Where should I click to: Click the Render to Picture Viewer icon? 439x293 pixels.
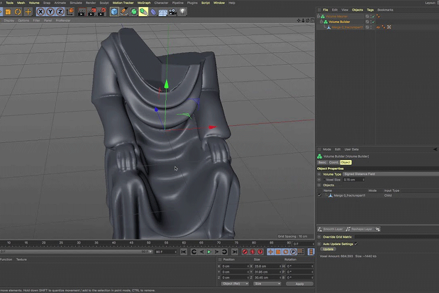point(93,11)
